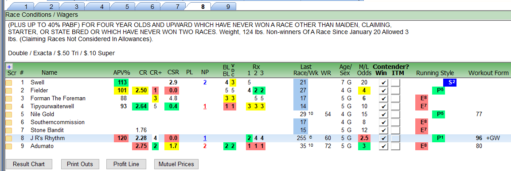Uncheck Win contender for Fielder
The image size is (511, 171).
coord(383,91)
